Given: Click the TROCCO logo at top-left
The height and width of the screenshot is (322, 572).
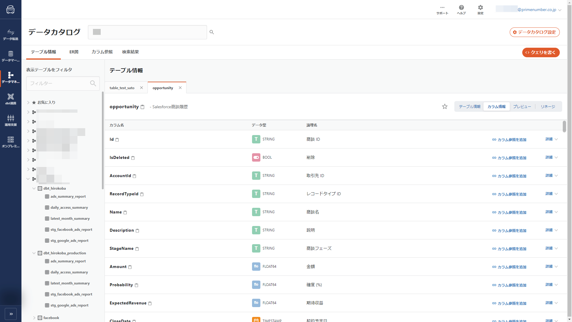Looking at the screenshot, I should [10, 10].
